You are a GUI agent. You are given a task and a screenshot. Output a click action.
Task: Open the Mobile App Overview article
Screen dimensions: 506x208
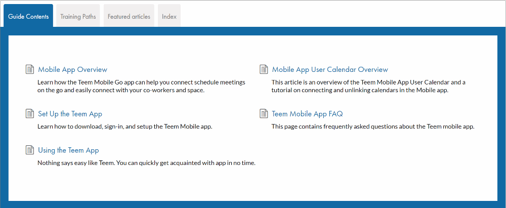72,69
